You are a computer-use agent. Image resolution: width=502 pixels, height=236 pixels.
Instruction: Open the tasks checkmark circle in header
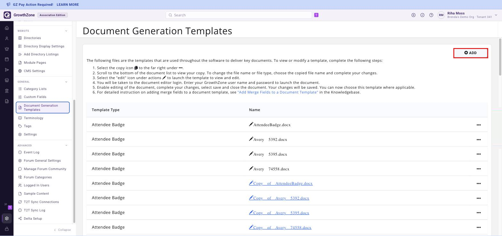pyautogui.click(x=422, y=15)
